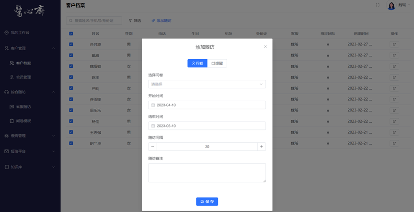The width and height of the screenshot is (414, 212).
Task: Click external-link action icon for 陈丰 row
Action: (x=394, y=77)
